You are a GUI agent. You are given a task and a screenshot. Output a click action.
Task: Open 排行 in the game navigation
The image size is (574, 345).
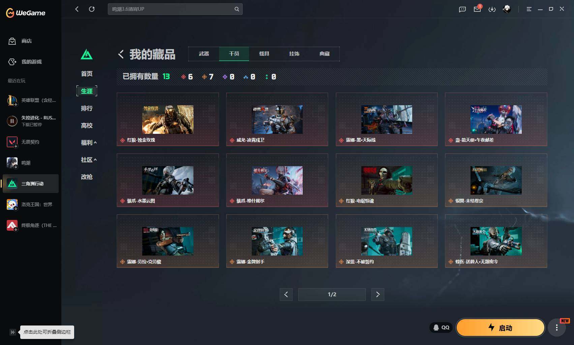click(87, 108)
